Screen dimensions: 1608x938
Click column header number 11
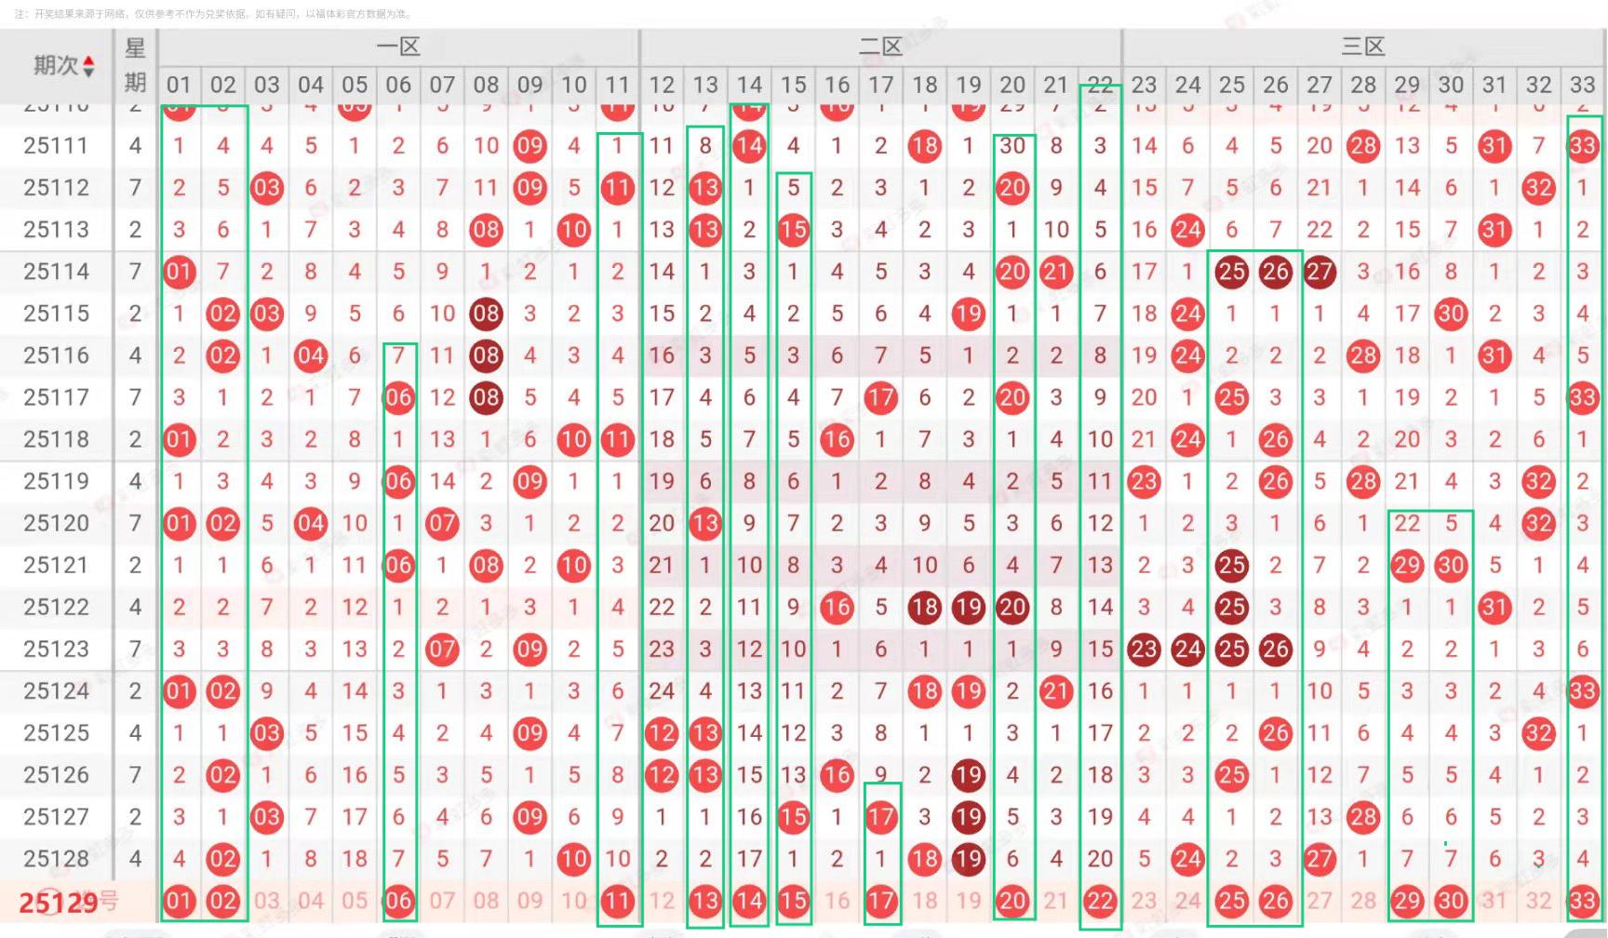coord(618,85)
